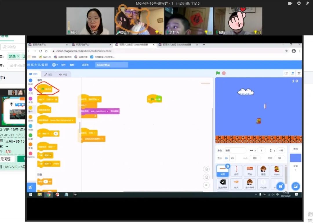Hide the sprite using the crossed-eye button

pos(232,158)
